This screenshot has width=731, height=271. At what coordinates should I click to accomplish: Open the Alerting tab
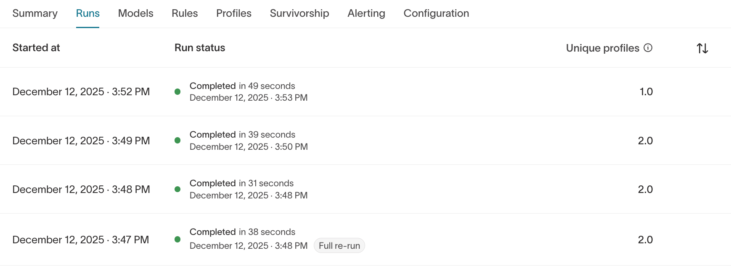[x=366, y=13]
